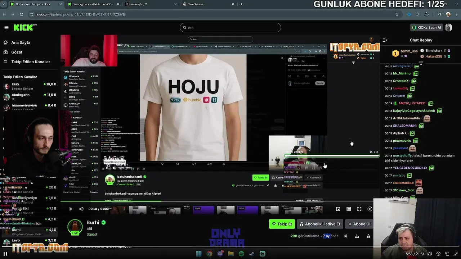Screen dimensions: 461x259
Task: Click top gifter semm_usa
Action: (409, 51)
